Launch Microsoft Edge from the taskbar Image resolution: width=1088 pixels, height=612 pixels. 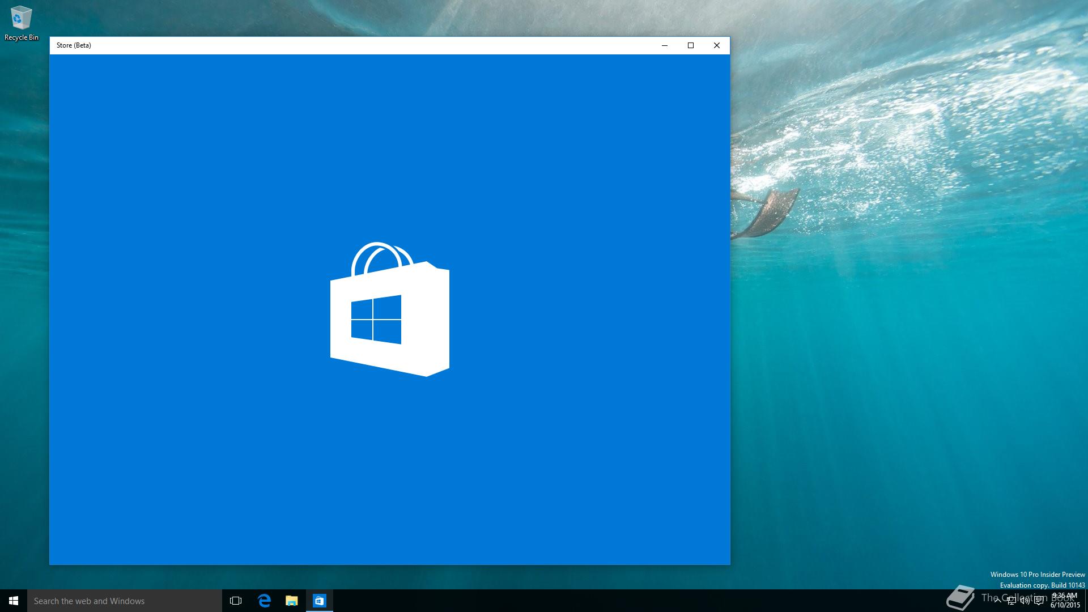(264, 601)
